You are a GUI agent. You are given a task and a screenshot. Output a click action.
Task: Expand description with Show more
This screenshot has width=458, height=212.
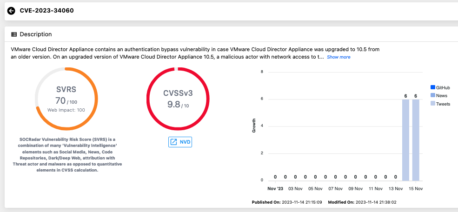point(339,57)
